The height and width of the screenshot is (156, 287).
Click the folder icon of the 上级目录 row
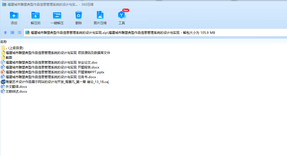[3, 48]
